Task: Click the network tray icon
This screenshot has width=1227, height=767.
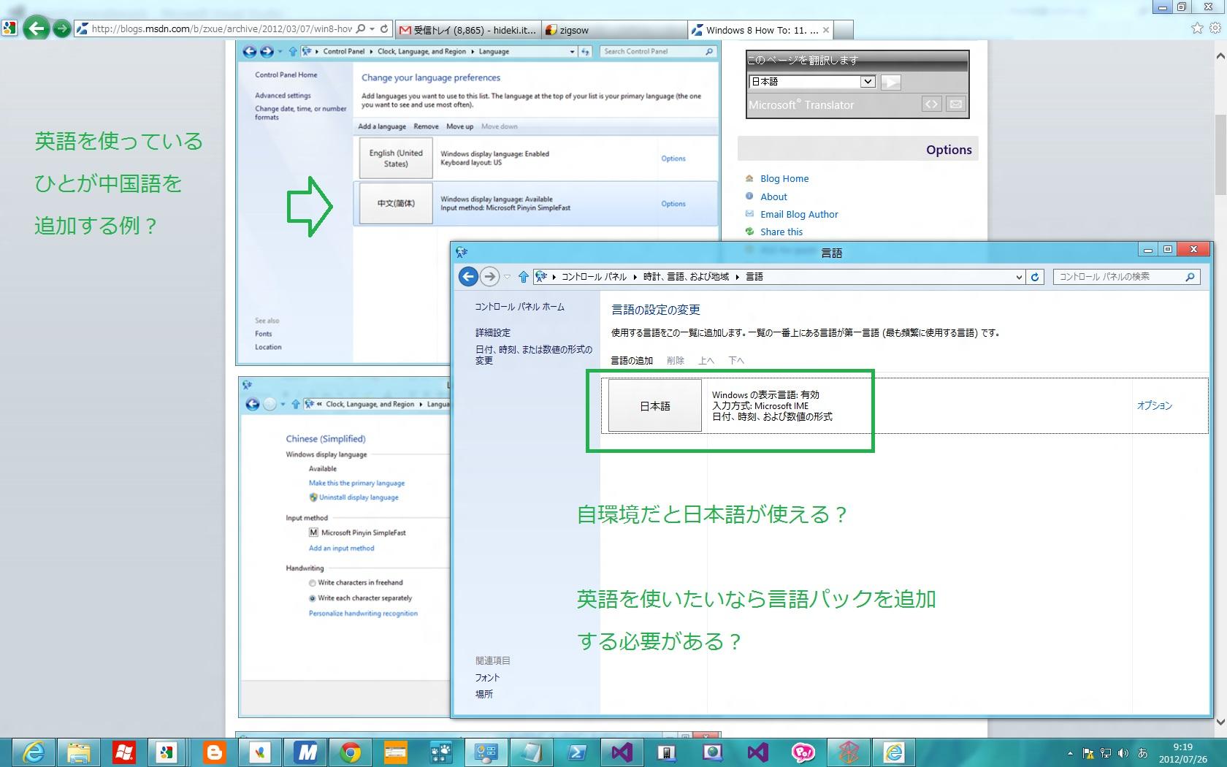Action: [x=1106, y=753]
